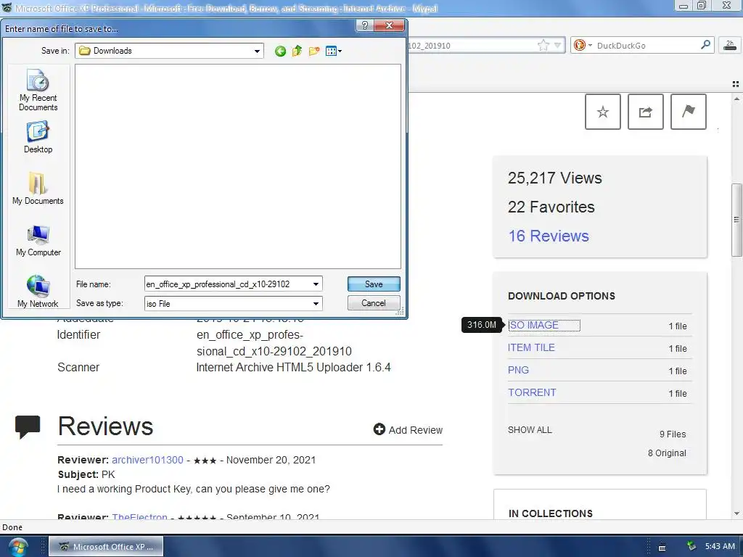Click the Internet Archive HTML5 Uploader value
Screen dimensions: 743x557
point(293,367)
